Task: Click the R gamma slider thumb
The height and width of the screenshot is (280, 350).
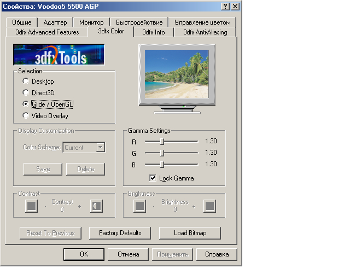Action: (162, 141)
